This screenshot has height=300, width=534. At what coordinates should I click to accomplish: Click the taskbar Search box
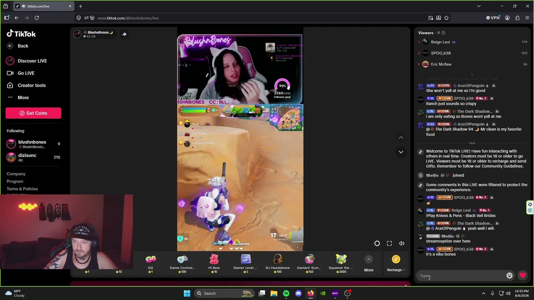224,293
